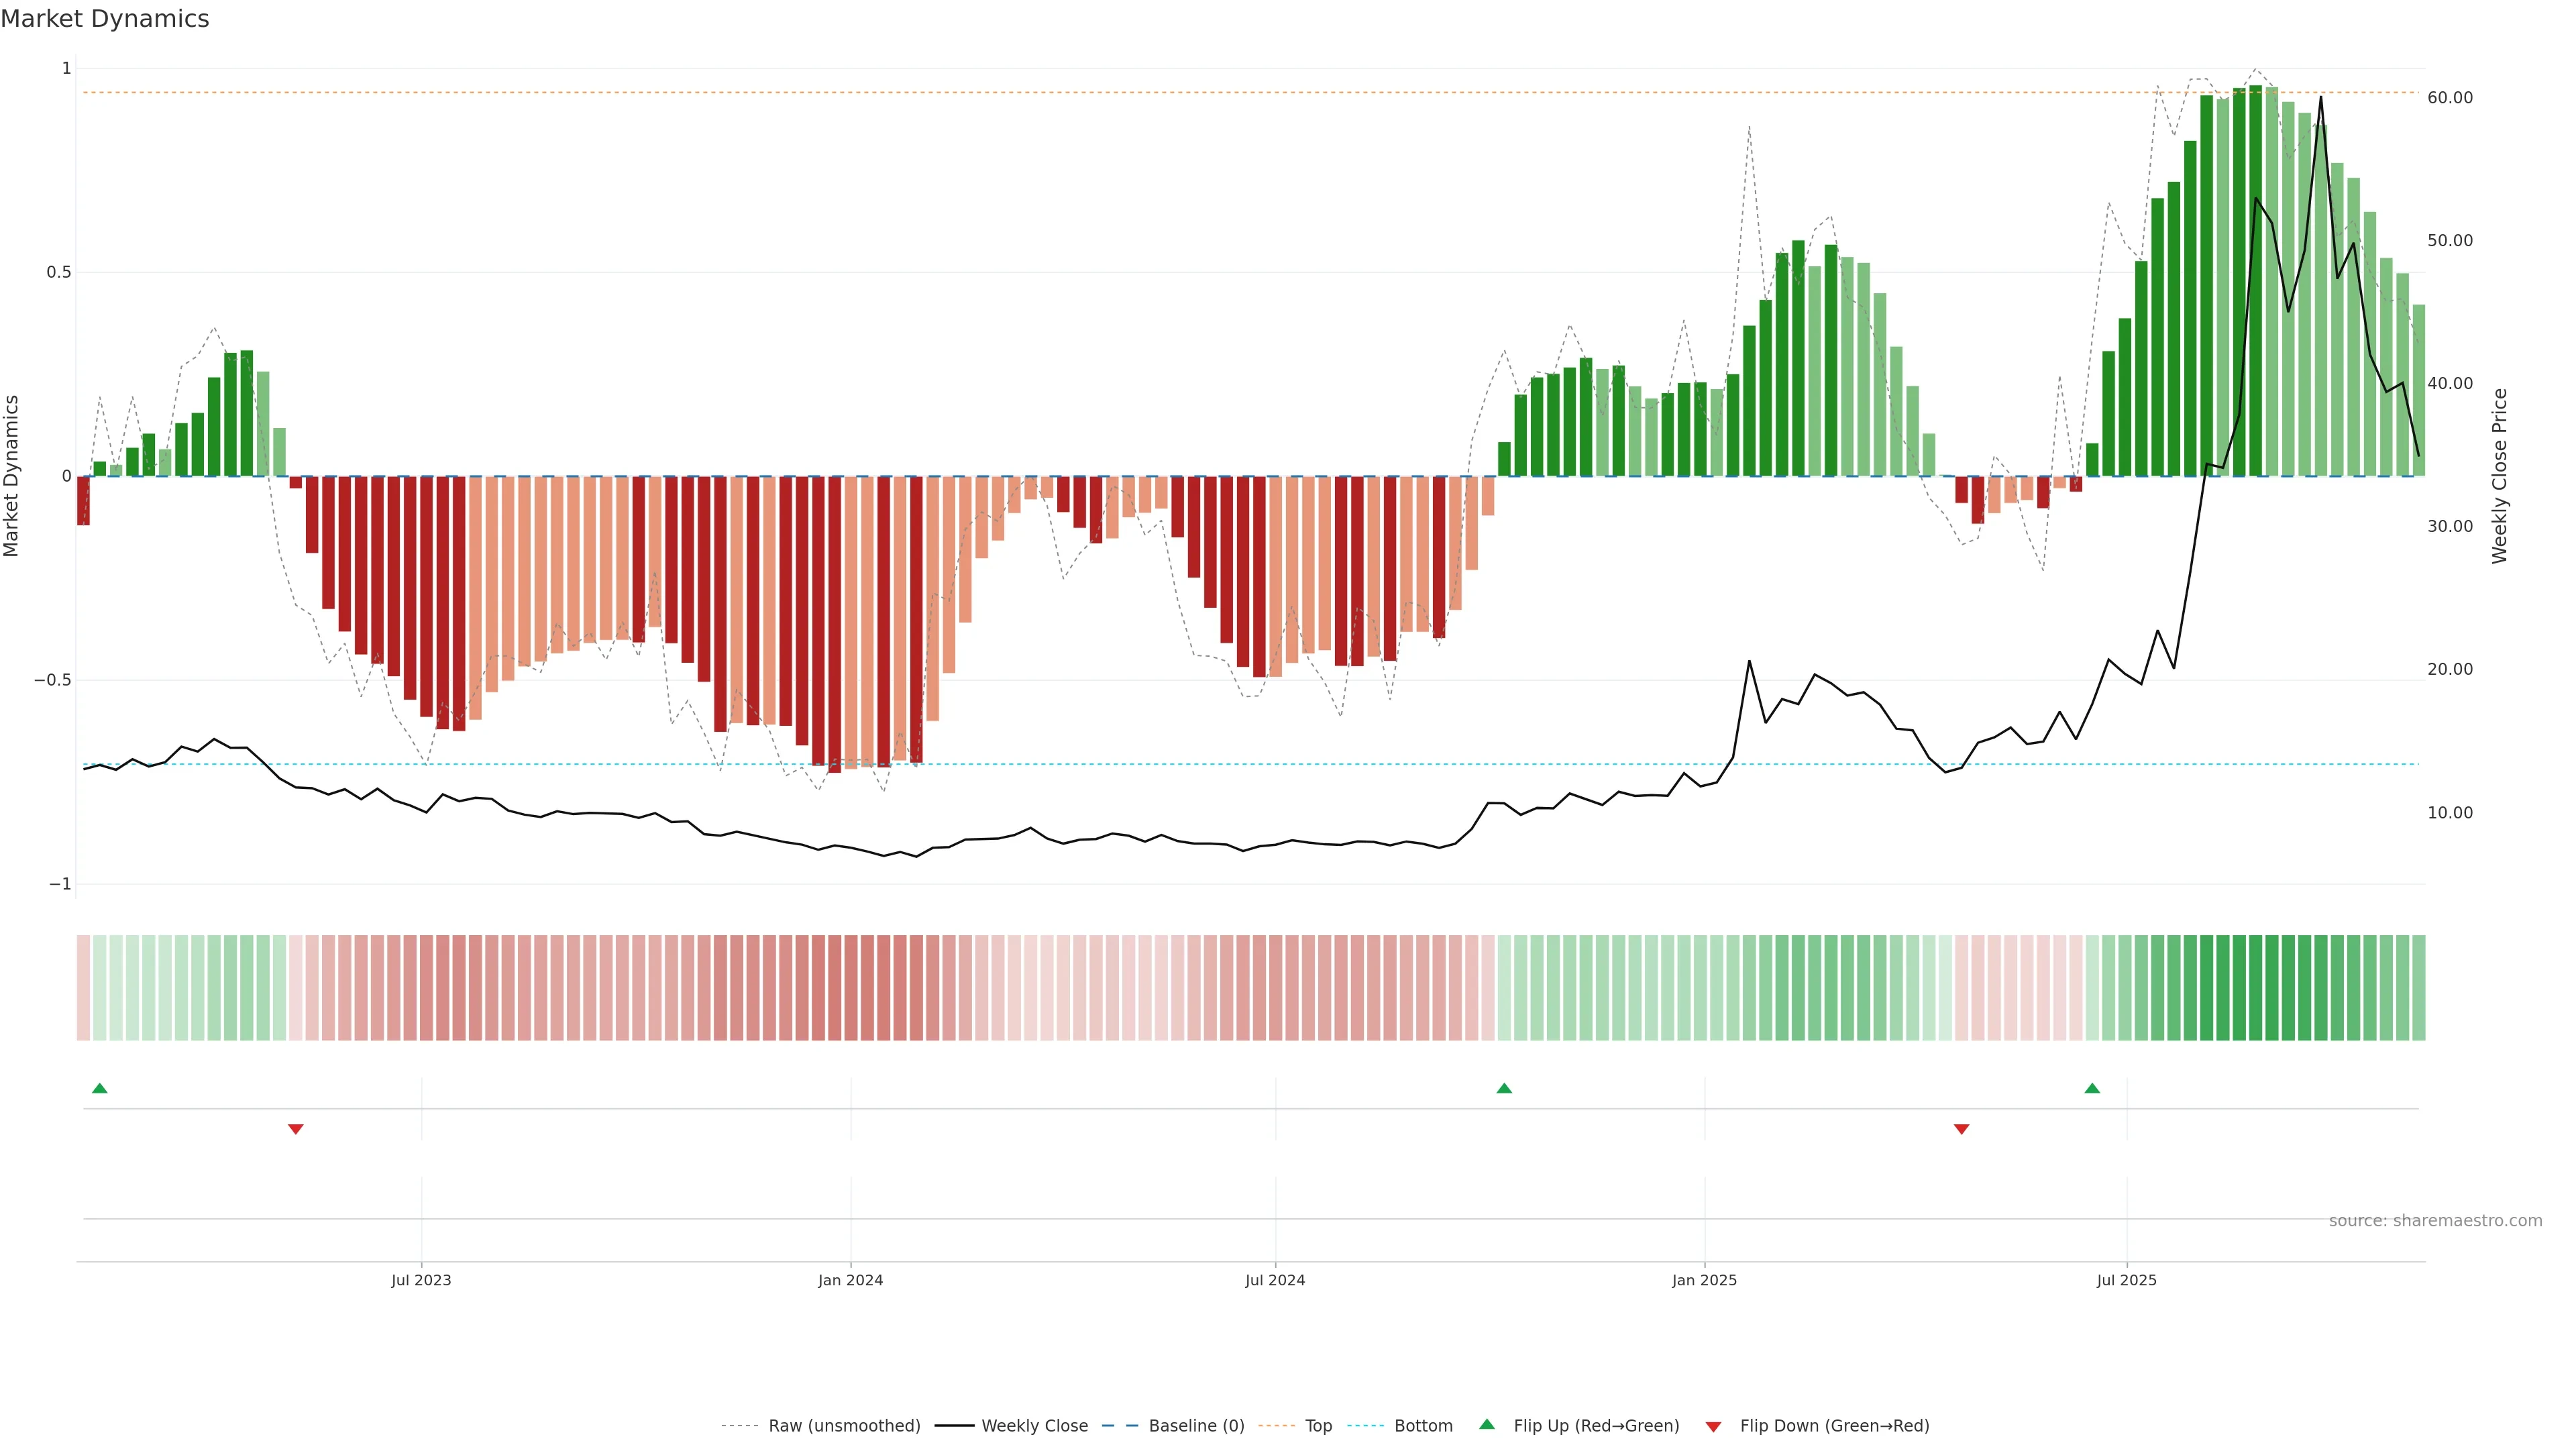Click the red triangle in the Flip Down legend
This screenshot has height=1449, width=2576.
1713,1427
